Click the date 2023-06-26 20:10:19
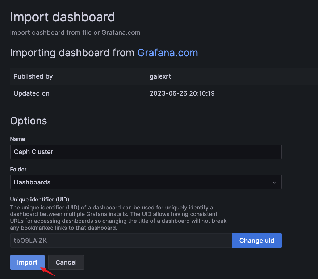Viewport: 318px width, 279px height. pyautogui.click(x=182, y=93)
